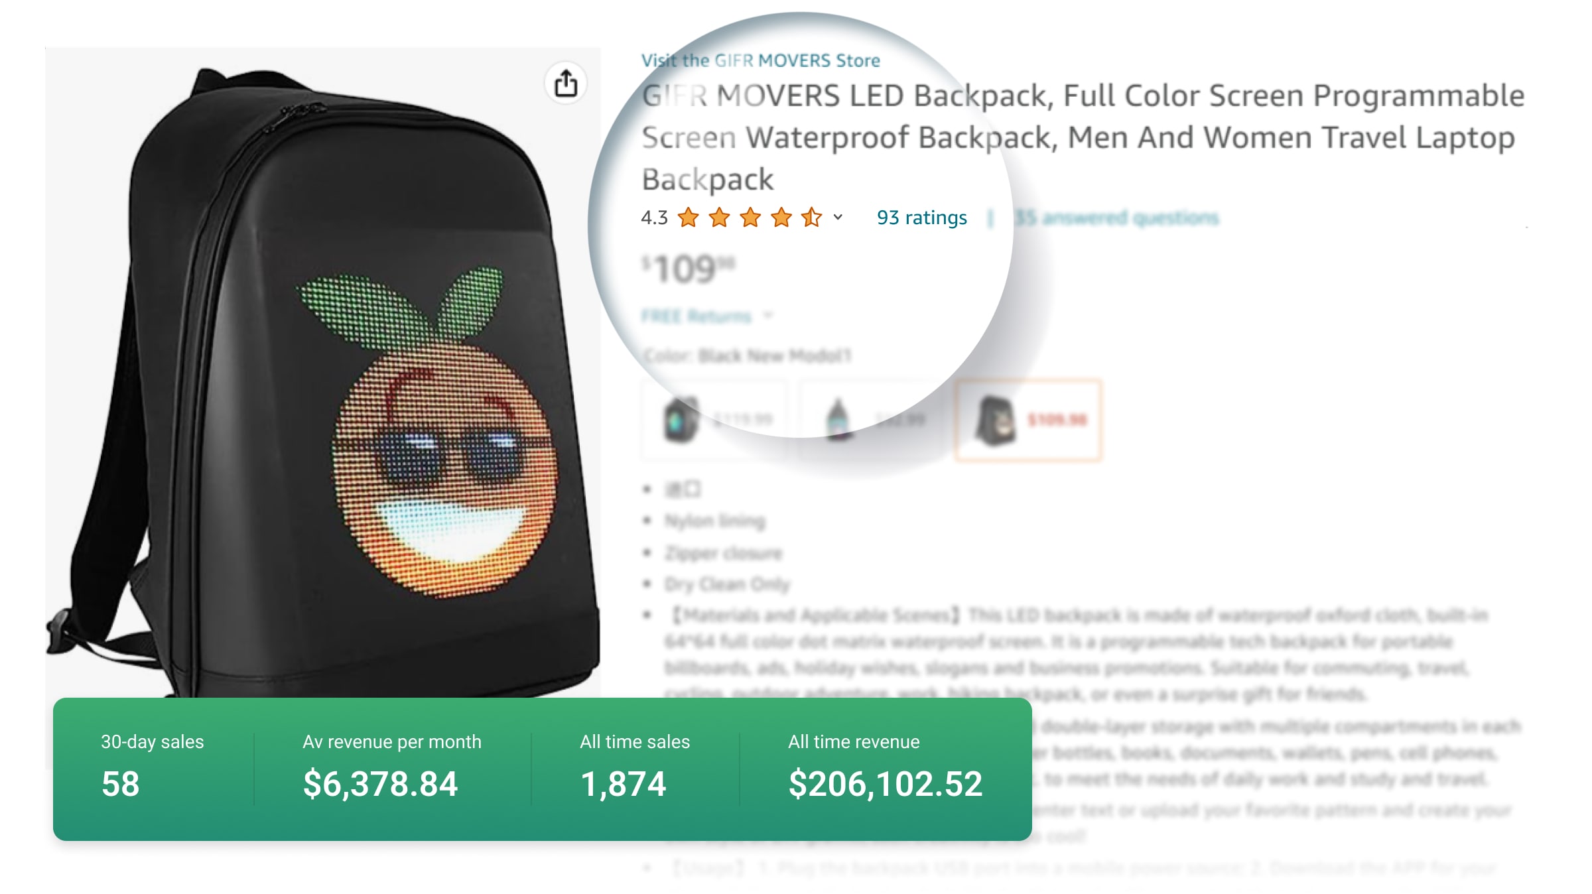Click the All time revenue figure
This screenshot has height=894, width=1592.
(885, 784)
